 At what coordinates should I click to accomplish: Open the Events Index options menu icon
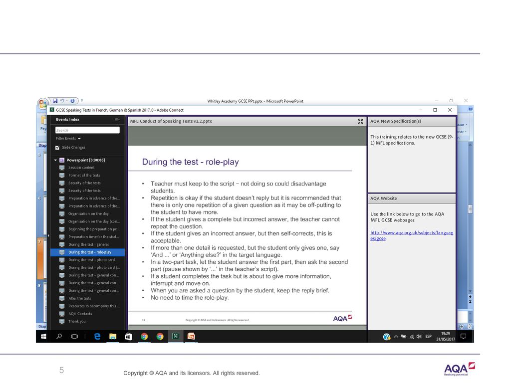[x=117, y=120]
